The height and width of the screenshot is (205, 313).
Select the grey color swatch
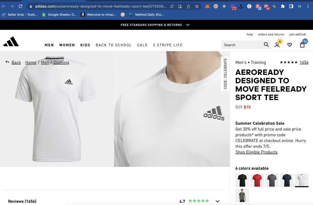point(272,180)
